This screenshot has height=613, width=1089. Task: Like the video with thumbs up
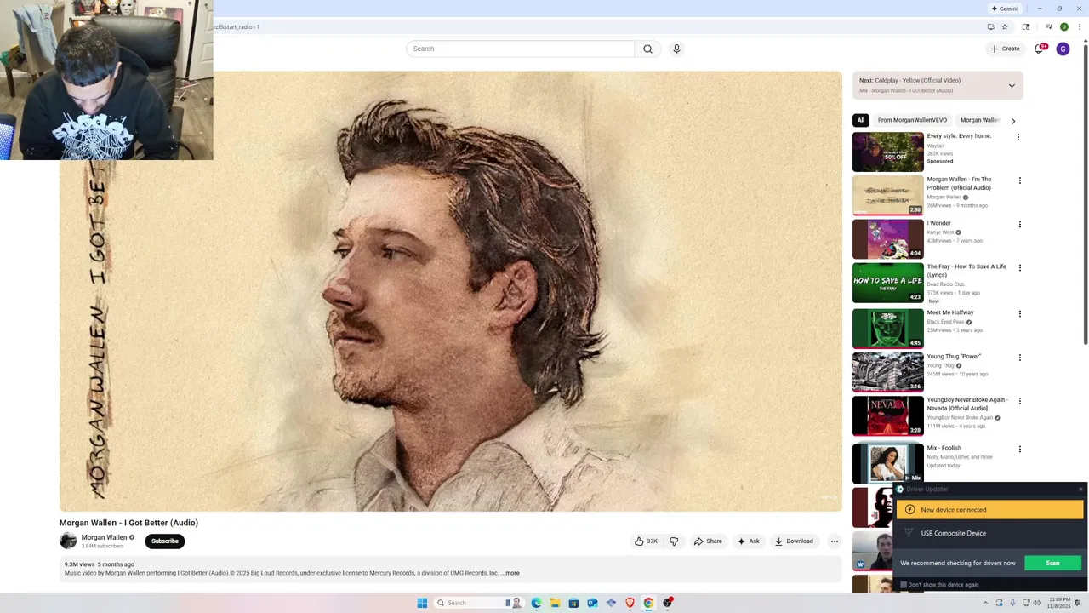(647, 541)
